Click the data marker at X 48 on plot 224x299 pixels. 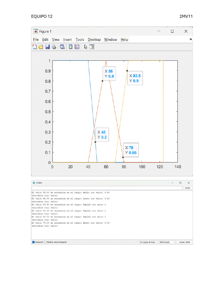point(95,142)
